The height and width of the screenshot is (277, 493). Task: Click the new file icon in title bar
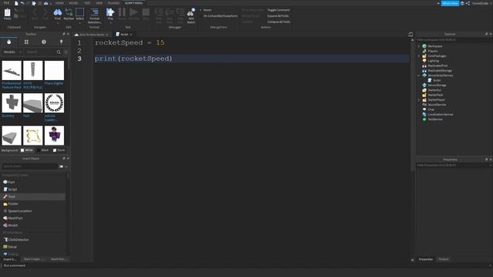tap(16, 3)
